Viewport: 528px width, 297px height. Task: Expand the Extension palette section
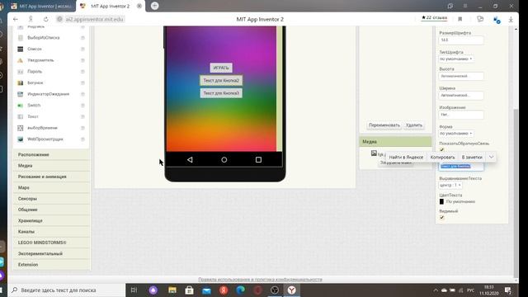51,265
